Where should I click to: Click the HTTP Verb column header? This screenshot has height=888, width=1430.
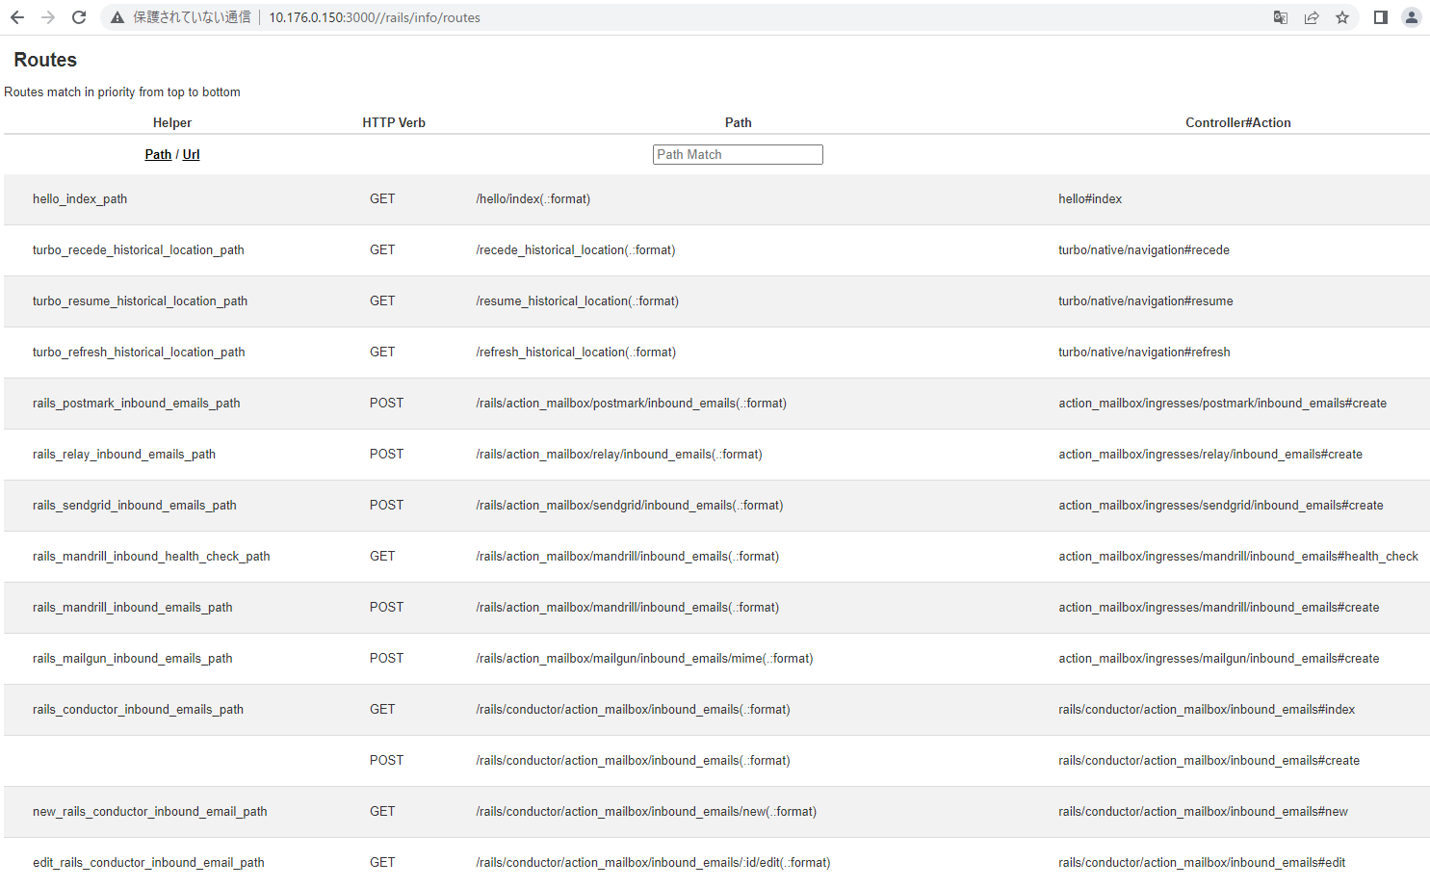(x=394, y=122)
